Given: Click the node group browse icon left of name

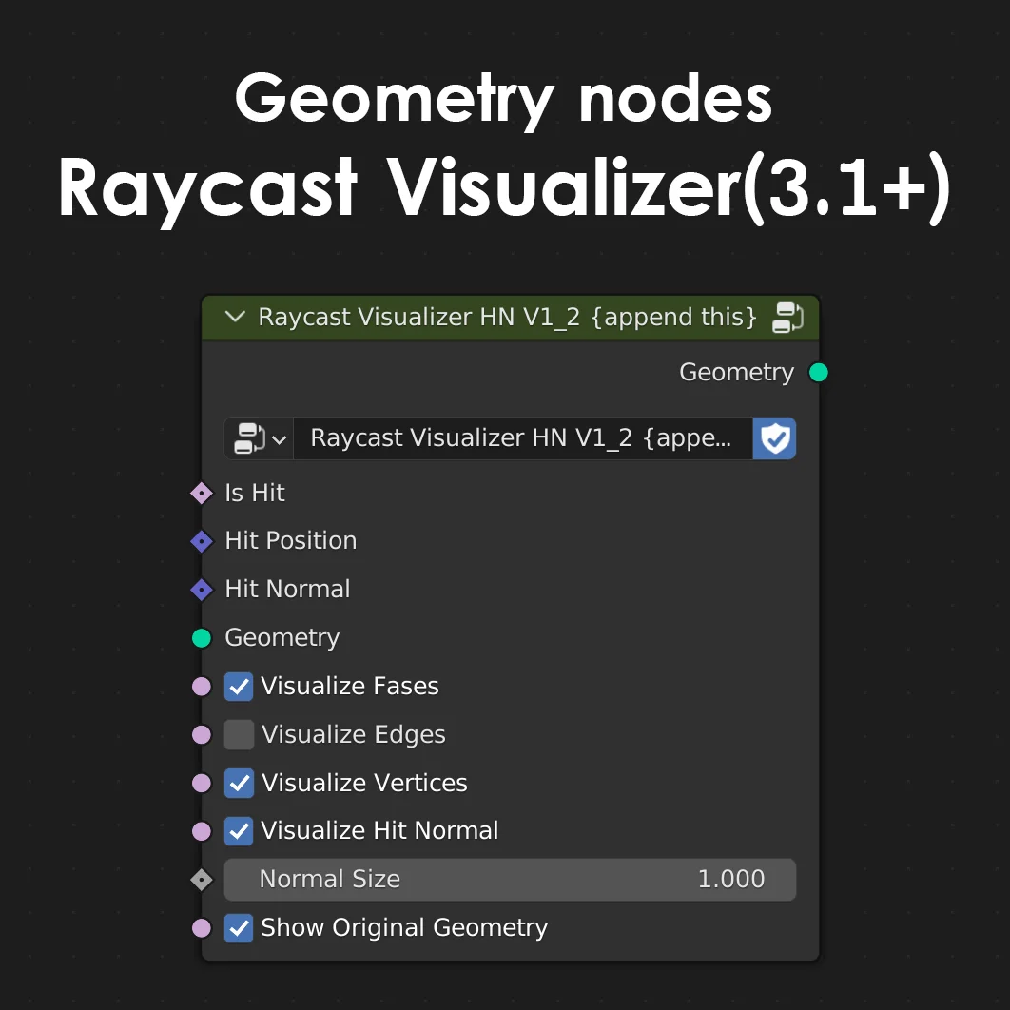Looking at the screenshot, I should (249, 438).
